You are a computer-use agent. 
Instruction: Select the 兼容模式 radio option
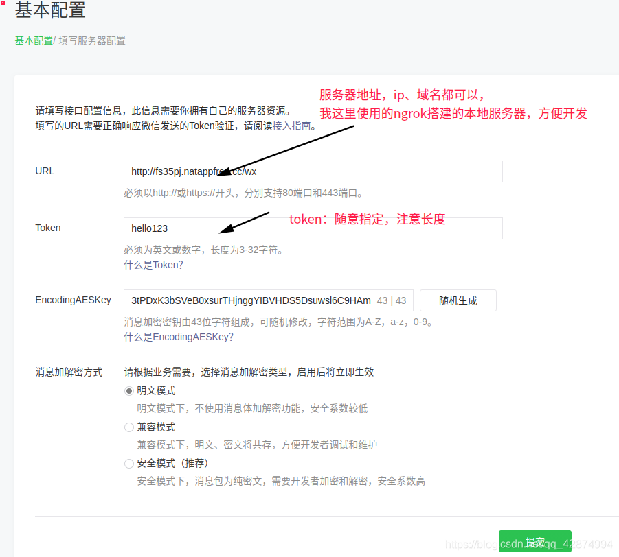(128, 427)
